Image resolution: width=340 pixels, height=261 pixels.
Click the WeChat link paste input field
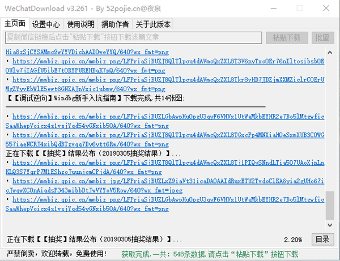[x=133, y=38]
